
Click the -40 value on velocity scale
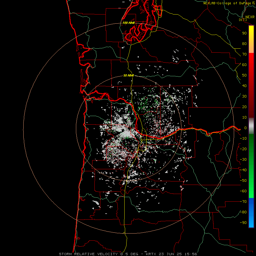tap(243, 170)
